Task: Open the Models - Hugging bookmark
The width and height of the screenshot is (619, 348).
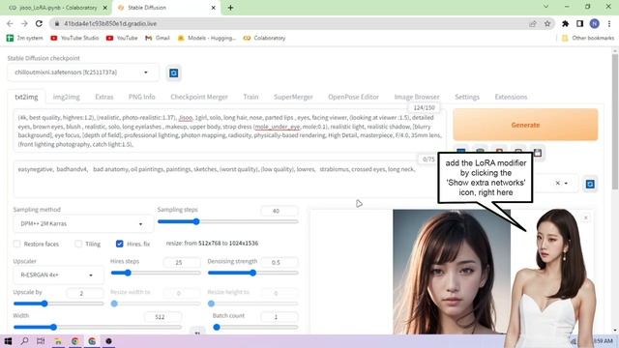Action: tap(207, 38)
